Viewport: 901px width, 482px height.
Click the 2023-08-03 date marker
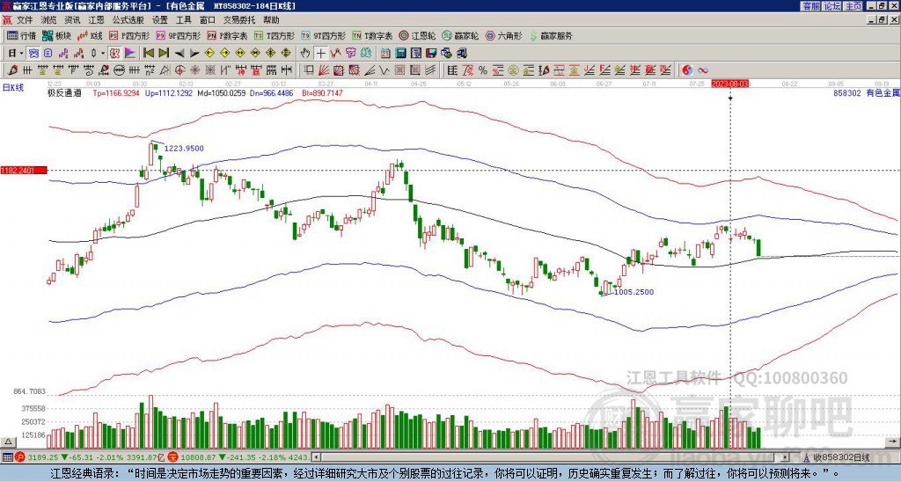(730, 84)
